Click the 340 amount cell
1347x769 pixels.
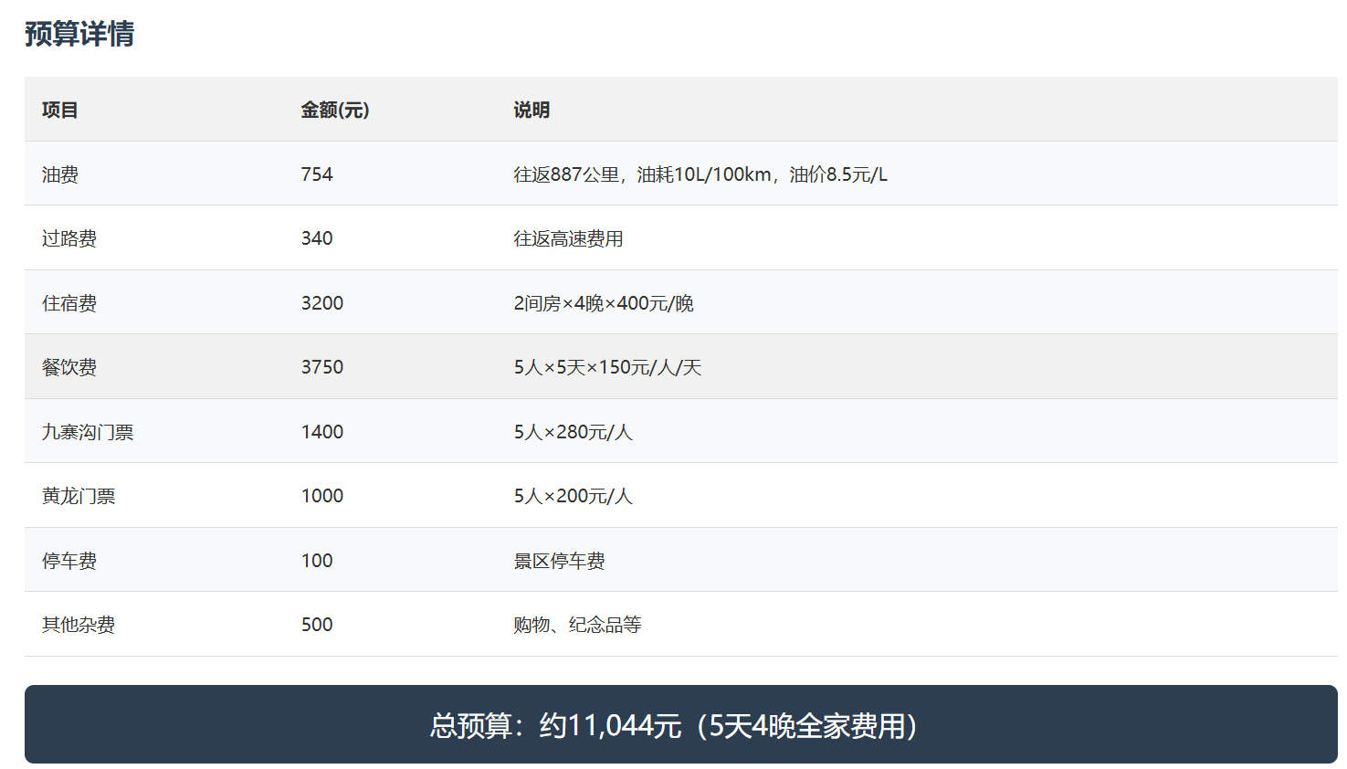317,238
